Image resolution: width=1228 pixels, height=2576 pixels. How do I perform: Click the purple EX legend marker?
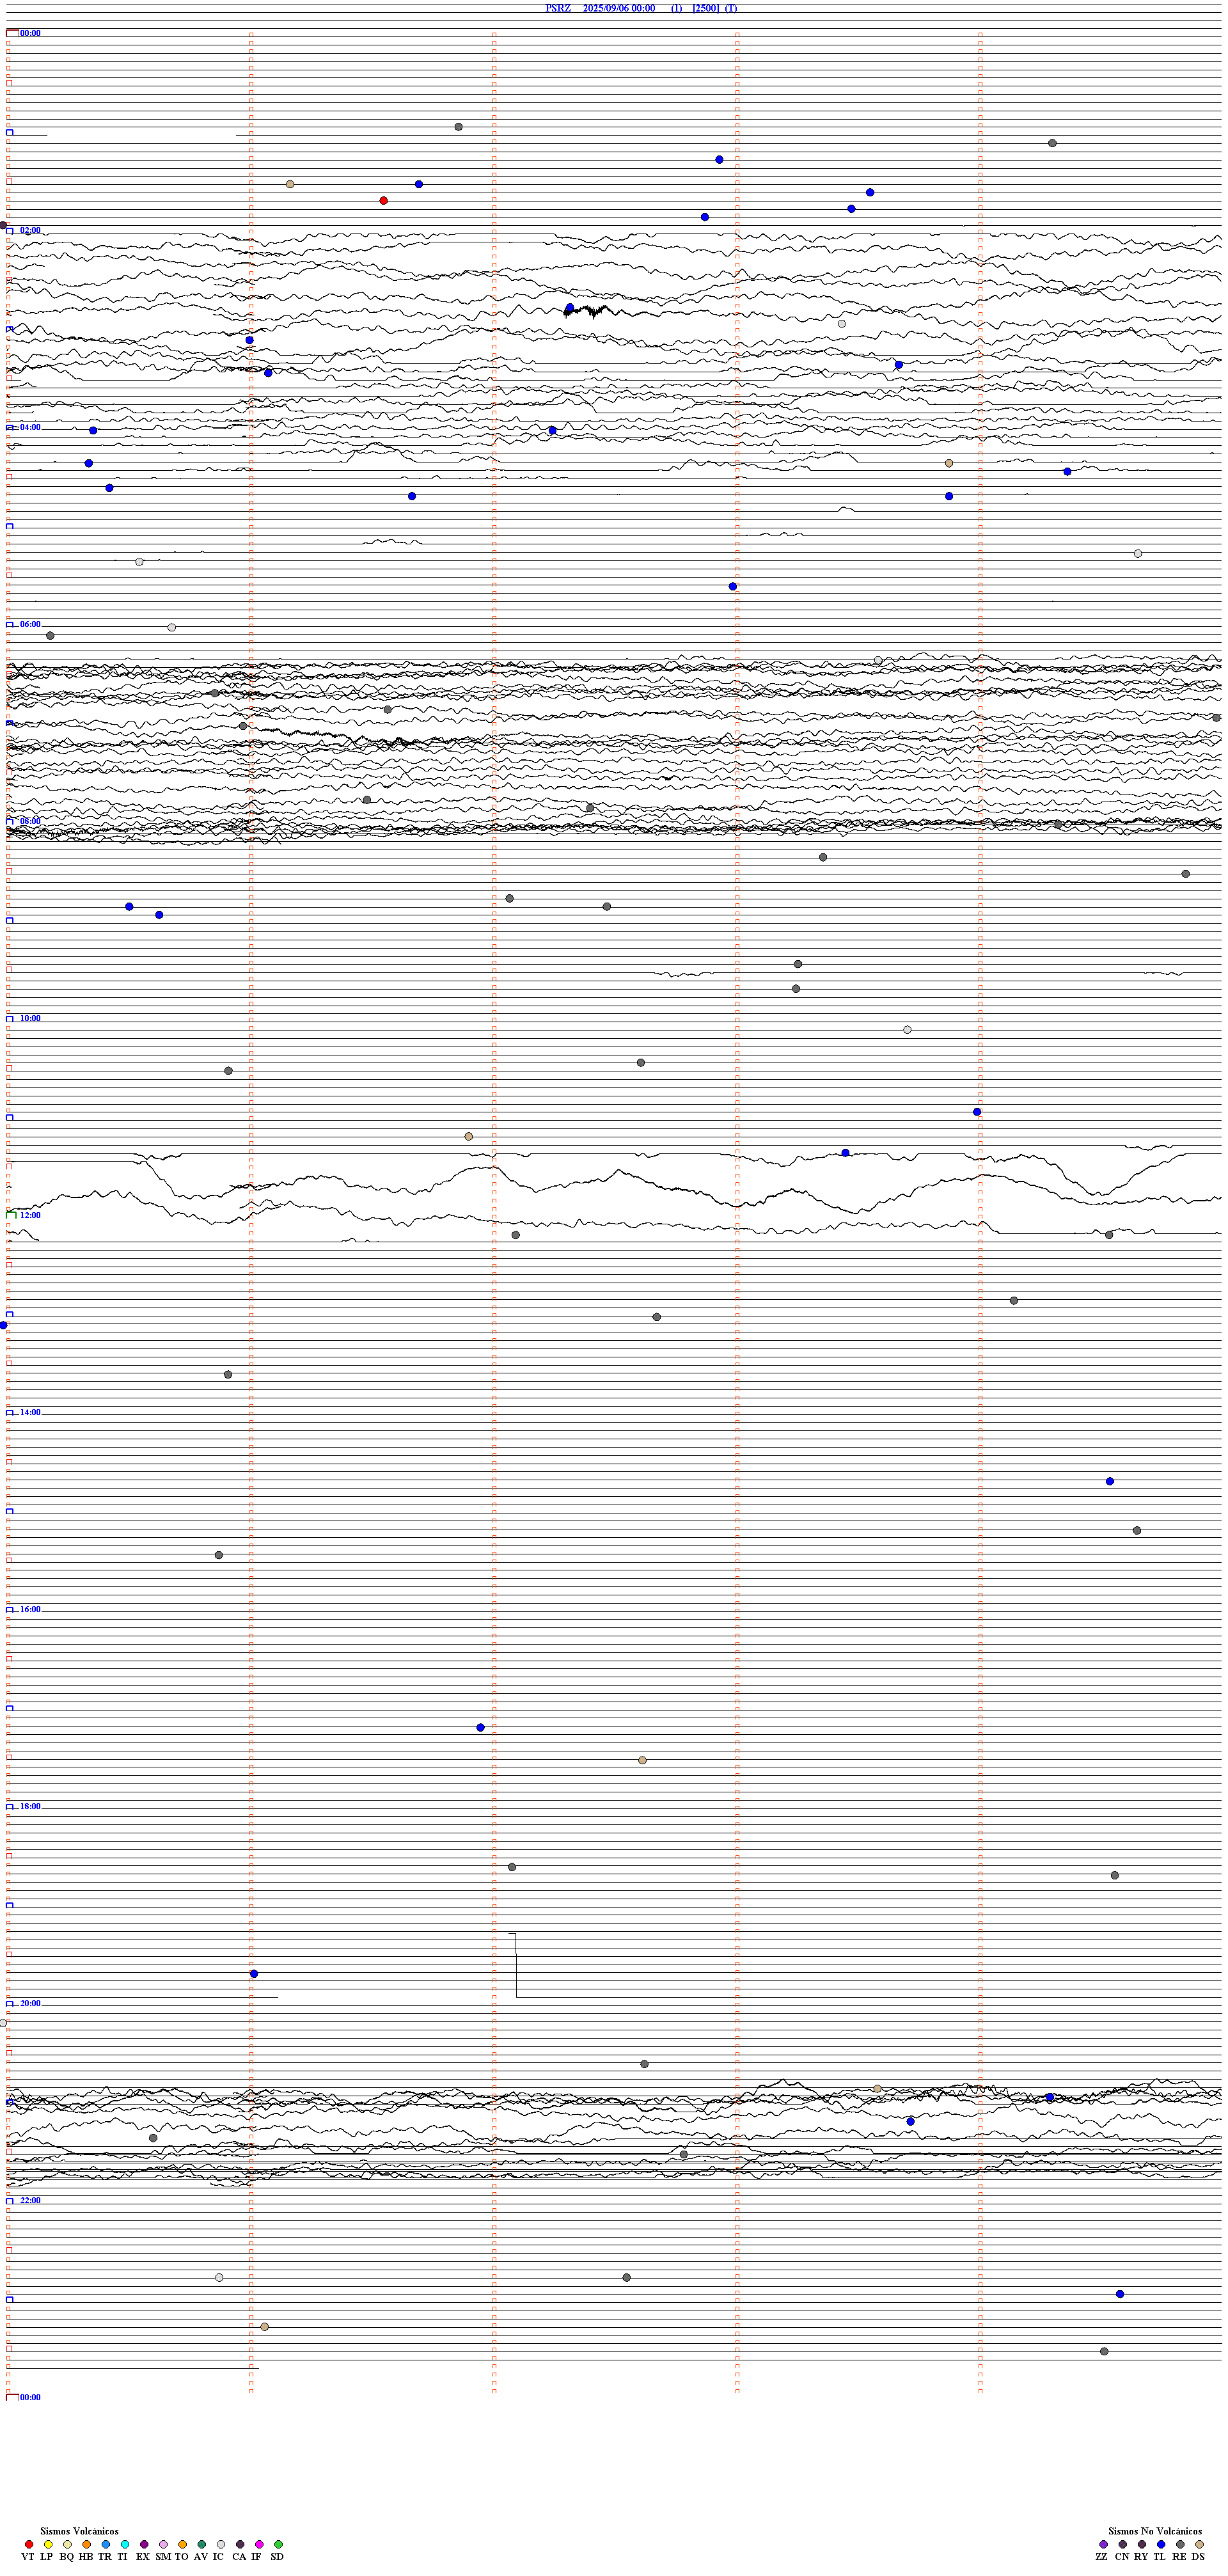point(144,2544)
